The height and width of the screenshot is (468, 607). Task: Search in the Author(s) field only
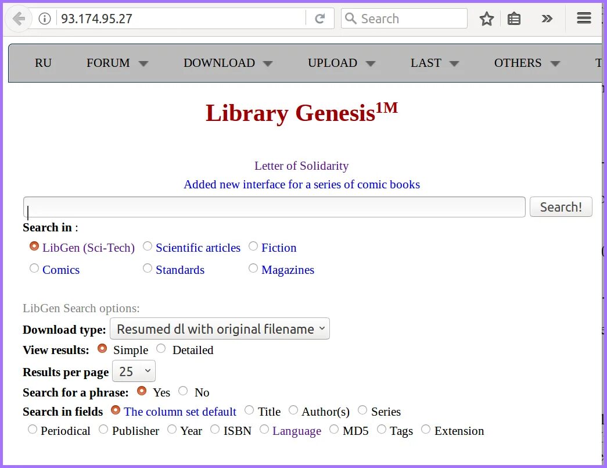pos(293,410)
